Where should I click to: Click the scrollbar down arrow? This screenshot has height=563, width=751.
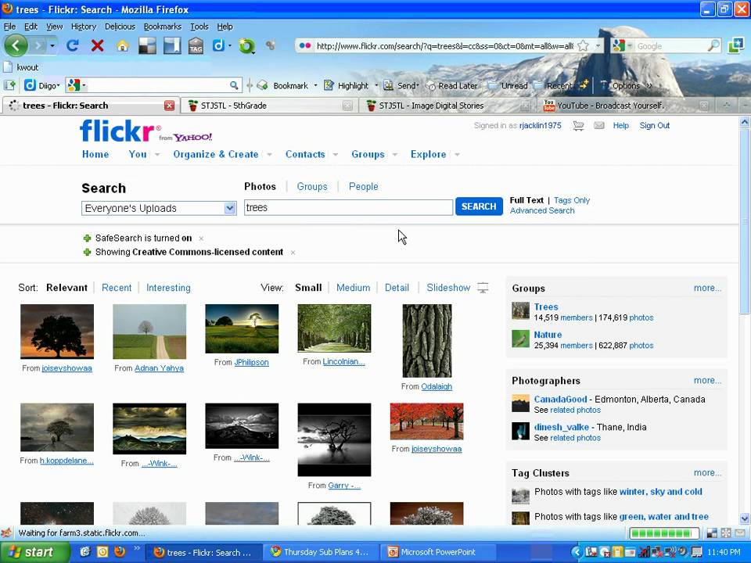point(745,518)
